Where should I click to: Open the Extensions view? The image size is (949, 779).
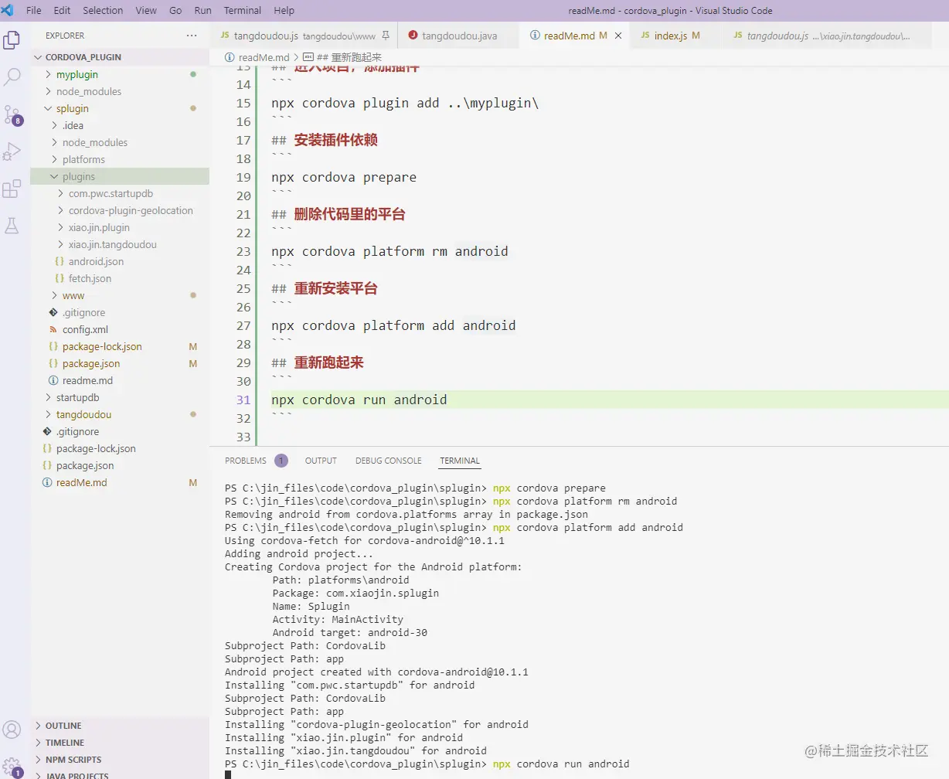click(12, 189)
